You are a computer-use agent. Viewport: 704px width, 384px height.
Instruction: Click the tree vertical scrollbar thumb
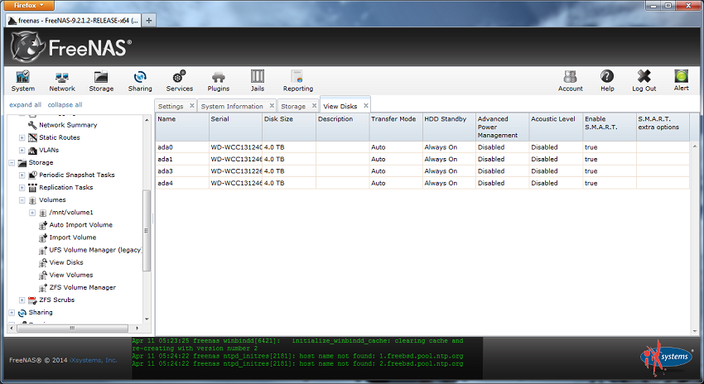point(147,231)
